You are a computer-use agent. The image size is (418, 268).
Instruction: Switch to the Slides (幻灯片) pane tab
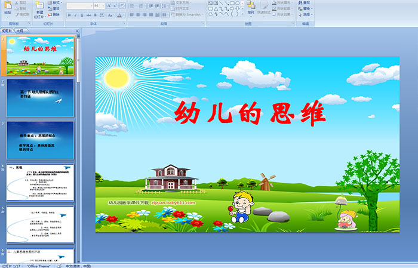(7, 31)
